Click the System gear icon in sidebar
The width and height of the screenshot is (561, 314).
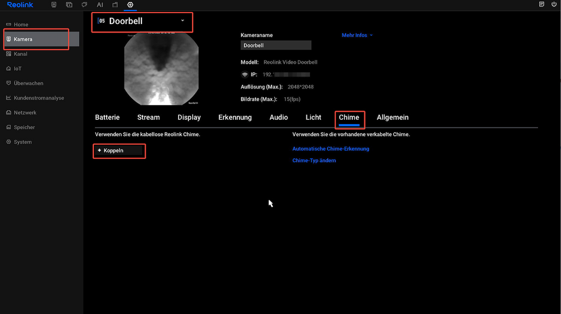[9, 142]
